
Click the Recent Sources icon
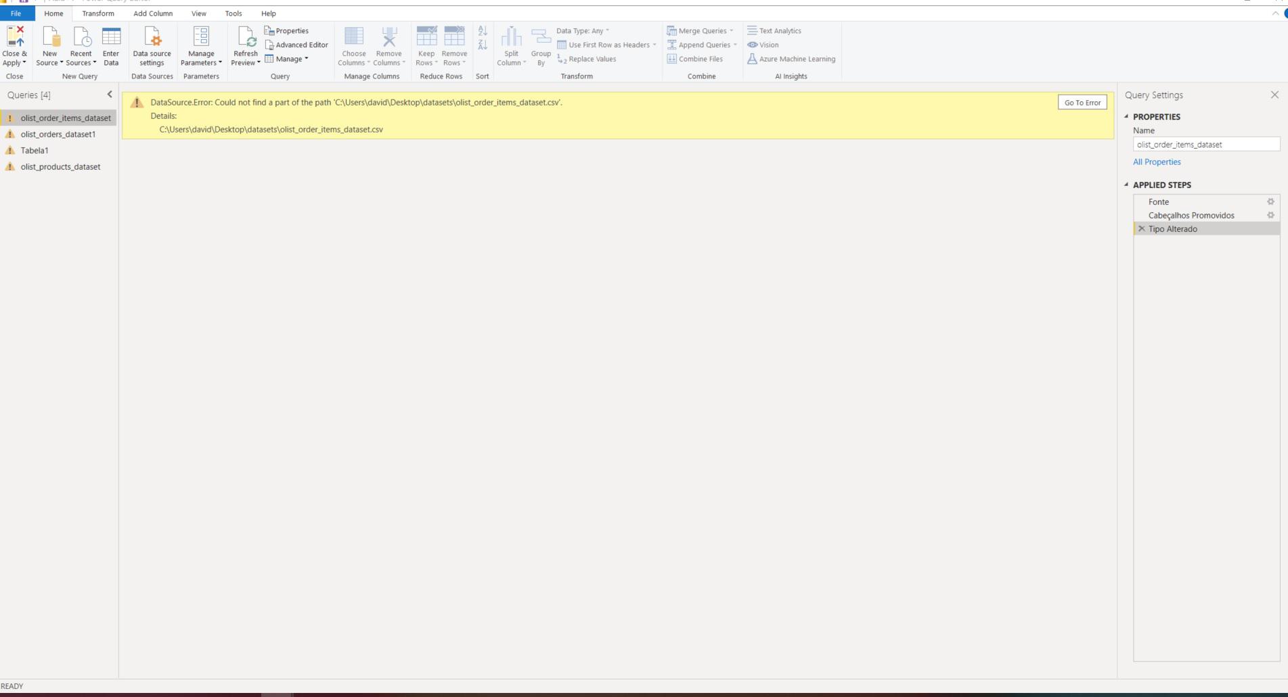[81, 37]
